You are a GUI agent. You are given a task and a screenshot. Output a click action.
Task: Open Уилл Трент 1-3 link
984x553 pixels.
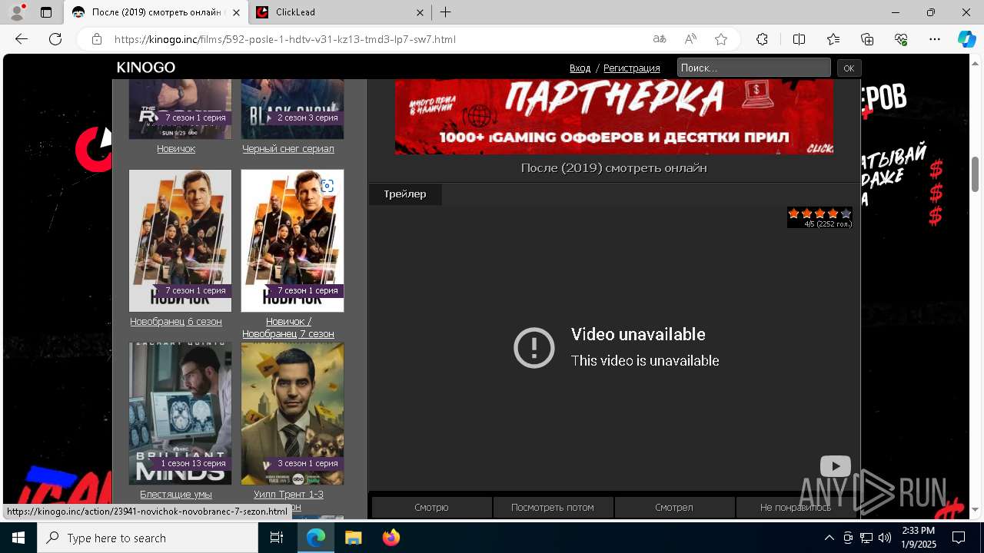point(288,495)
